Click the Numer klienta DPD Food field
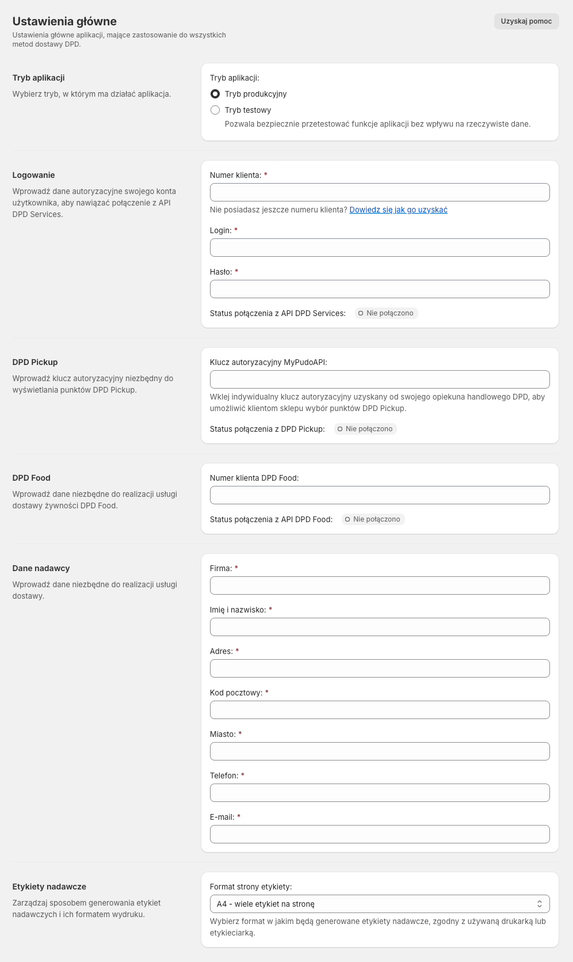Screen dimensions: 573x962 coord(380,495)
